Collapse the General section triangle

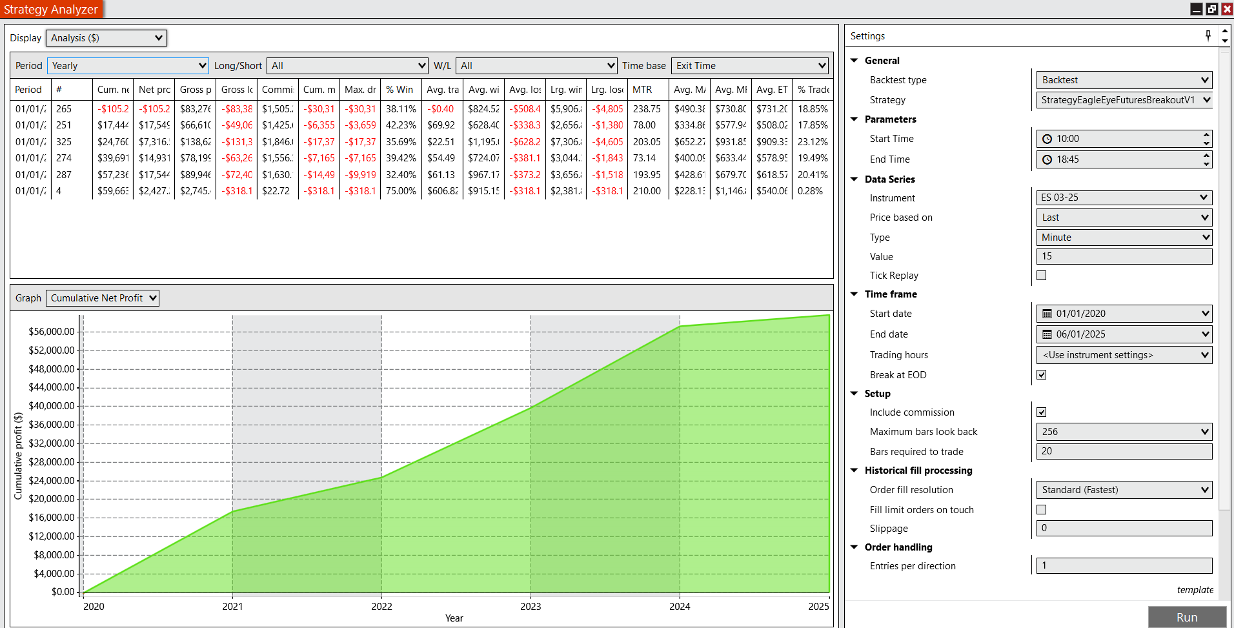(x=855, y=60)
